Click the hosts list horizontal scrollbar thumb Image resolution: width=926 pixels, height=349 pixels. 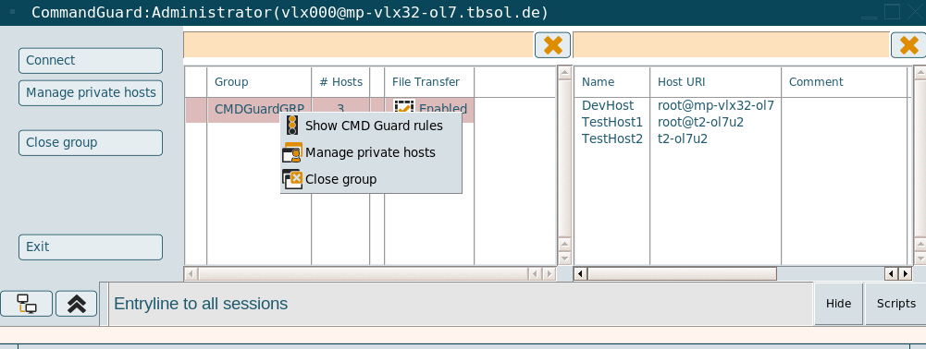coord(682,273)
